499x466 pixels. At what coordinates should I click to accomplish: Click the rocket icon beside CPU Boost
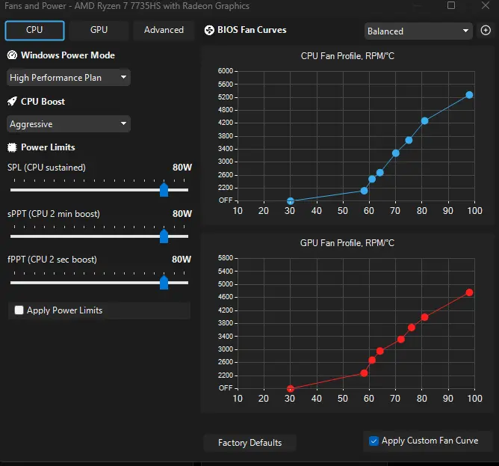pos(12,102)
